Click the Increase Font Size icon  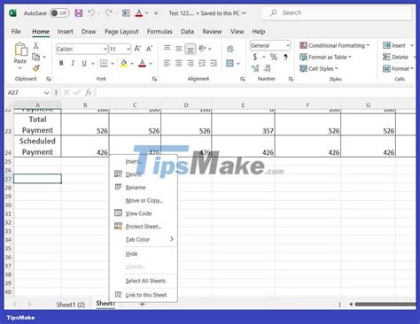pos(137,49)
